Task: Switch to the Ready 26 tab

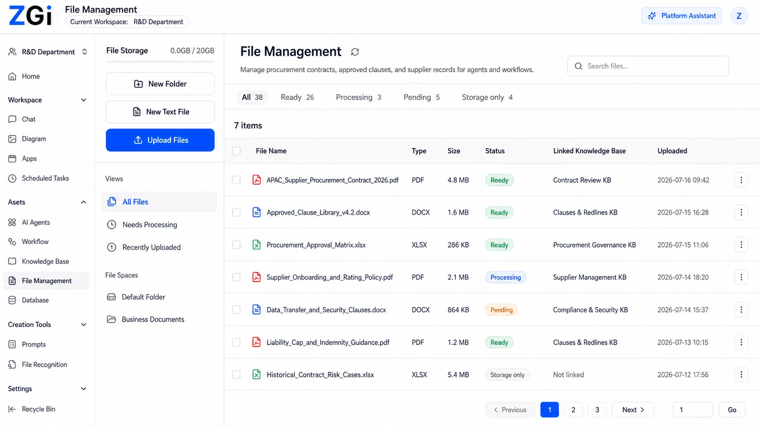Action: click(297, 97)
